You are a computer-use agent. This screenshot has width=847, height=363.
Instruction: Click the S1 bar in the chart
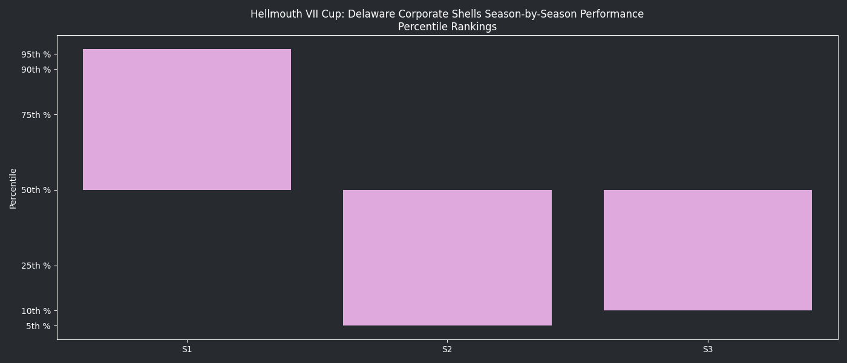click(x=186, y=119)
